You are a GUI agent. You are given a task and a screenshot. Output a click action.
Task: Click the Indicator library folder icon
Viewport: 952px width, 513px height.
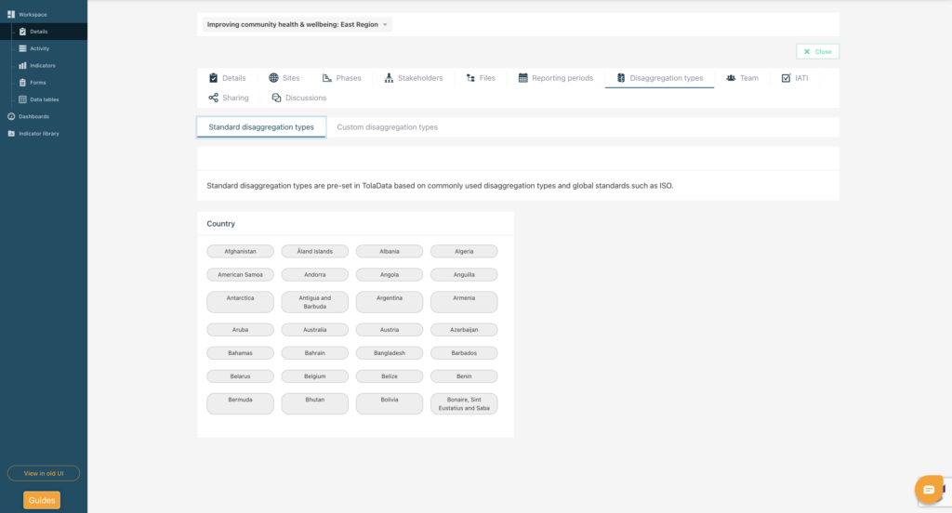[11, 134]
